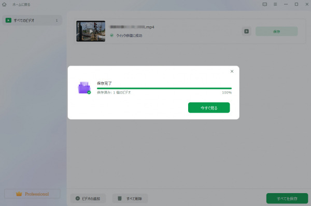The height and width of the screenshot is (206, 311).
Task: Click the plus icon for adding video
Action: pyautogui.click(x=78, y=198)
